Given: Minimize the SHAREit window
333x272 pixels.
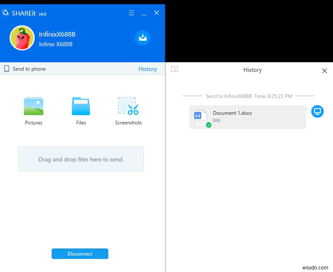Looking at the screenshot, I should click(x=144, y=14).
